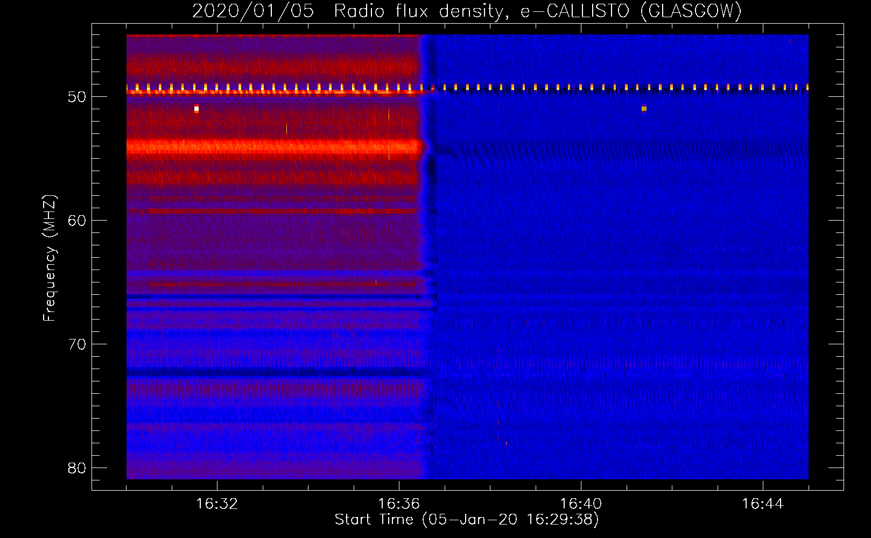Viewport: 871px width, 538px height.
Task: Click the date "2020/01/05" in the title
Action: (x=253, y=11)
